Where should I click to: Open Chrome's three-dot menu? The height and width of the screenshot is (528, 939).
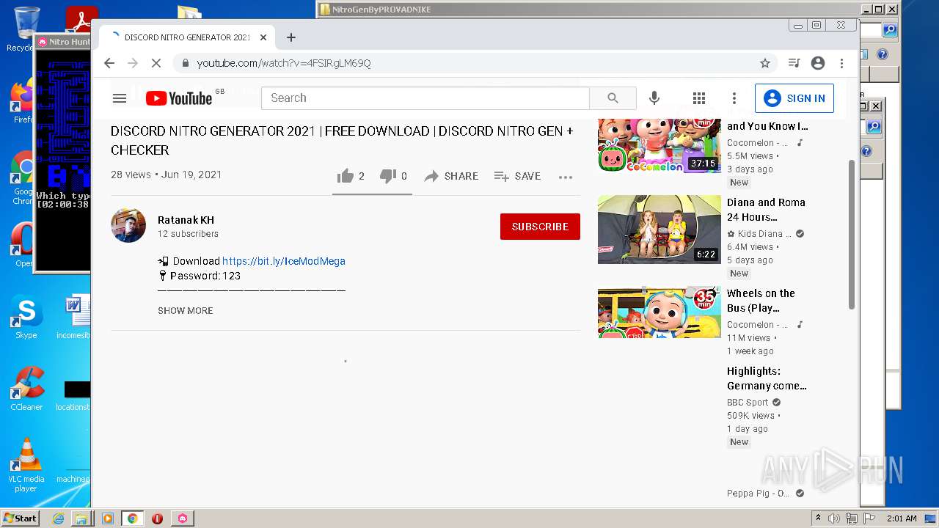click(x=842, y=63)
